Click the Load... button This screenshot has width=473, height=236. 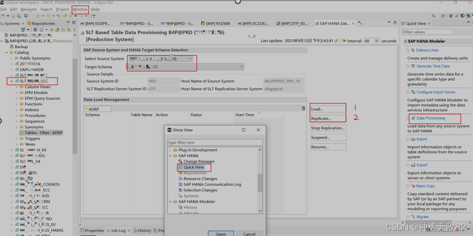pos(329,109)
